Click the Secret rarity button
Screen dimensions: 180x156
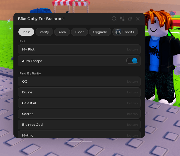pyautogui.click(x=79, y=114)
